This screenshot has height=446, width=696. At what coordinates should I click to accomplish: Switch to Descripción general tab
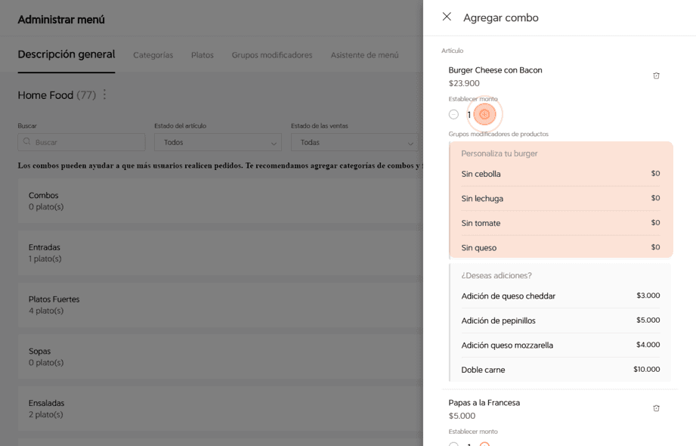point(67,54)
